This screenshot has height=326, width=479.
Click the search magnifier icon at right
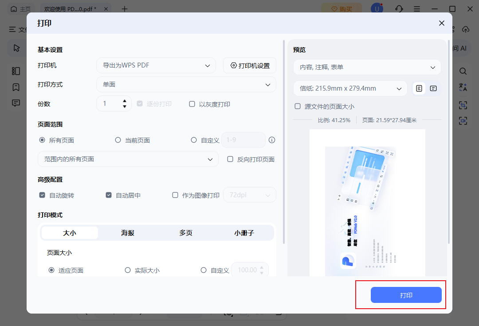463,71
